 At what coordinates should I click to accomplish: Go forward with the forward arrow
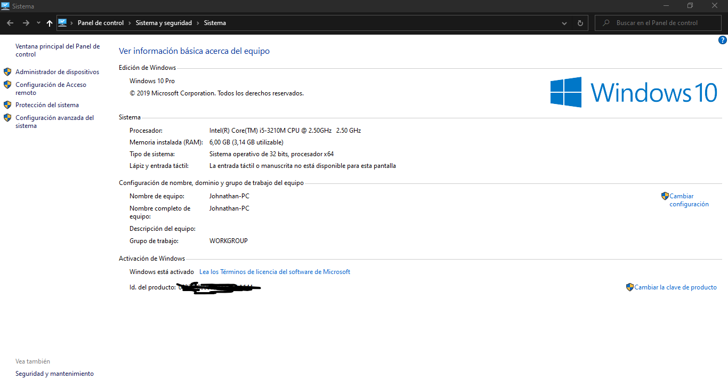click(x=26, y=23)
